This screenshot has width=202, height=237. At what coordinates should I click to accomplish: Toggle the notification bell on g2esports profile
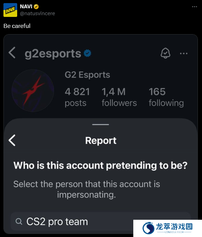(166, 53)
